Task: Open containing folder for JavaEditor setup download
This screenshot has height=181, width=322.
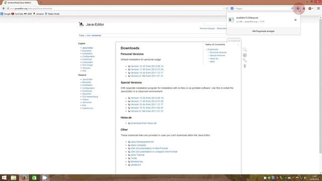Action: point(295,20)
